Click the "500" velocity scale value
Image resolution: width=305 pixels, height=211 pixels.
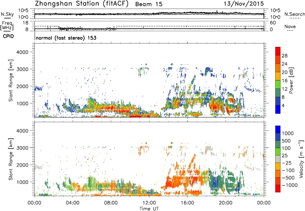click(x=286, y=141)
